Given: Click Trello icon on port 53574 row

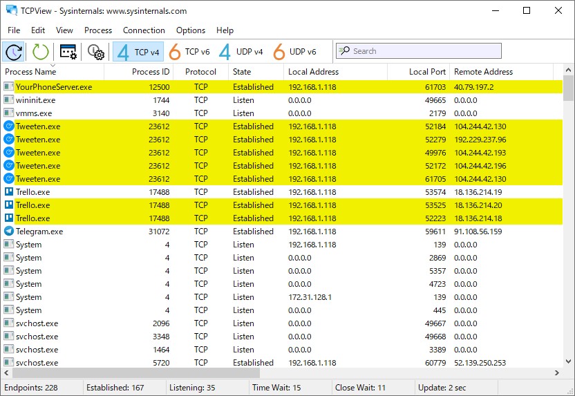Looking at the screenshot, I should point(8,191).
